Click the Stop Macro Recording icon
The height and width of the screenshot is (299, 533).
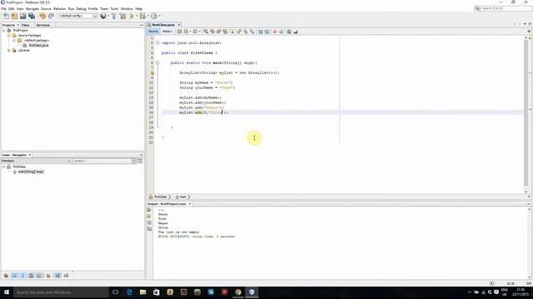pyautogui.click(x=281, y=32)
